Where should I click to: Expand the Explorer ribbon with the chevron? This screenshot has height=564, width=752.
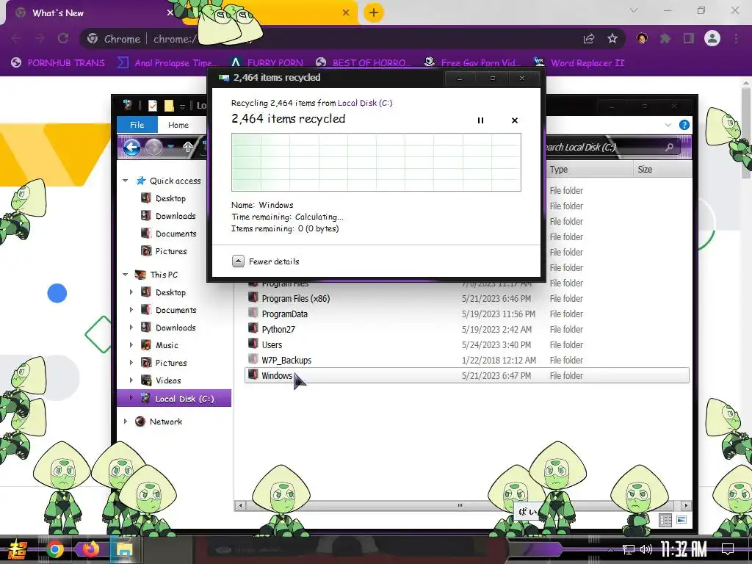[668, 125]
